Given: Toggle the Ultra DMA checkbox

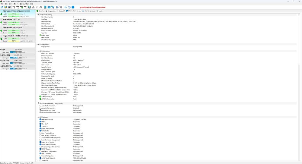Looking at the screenshot, I should coord(40,124).
